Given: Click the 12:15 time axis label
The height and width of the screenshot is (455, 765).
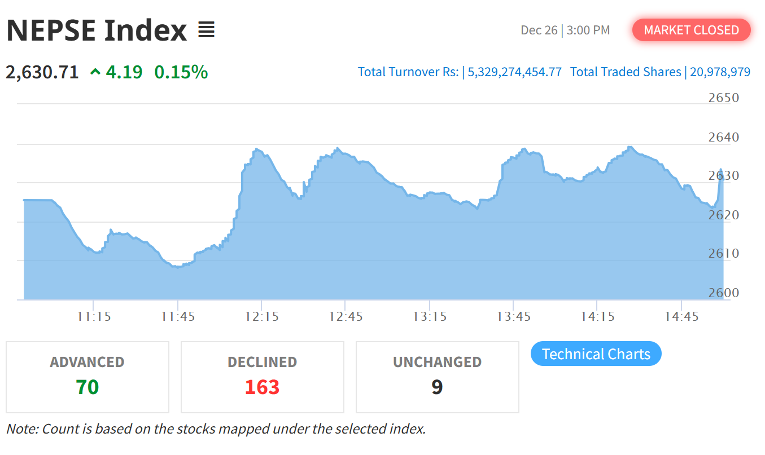Looking at the screenshot, I should 262,317.
